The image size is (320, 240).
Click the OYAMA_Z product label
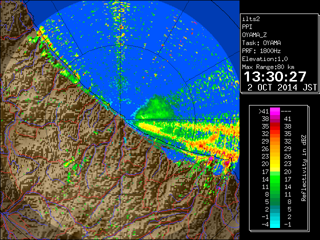(254, 35)
